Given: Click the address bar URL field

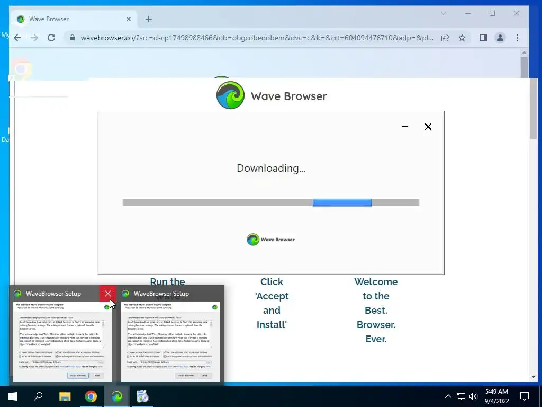Looking at the screenshot, I should (257, 38).
